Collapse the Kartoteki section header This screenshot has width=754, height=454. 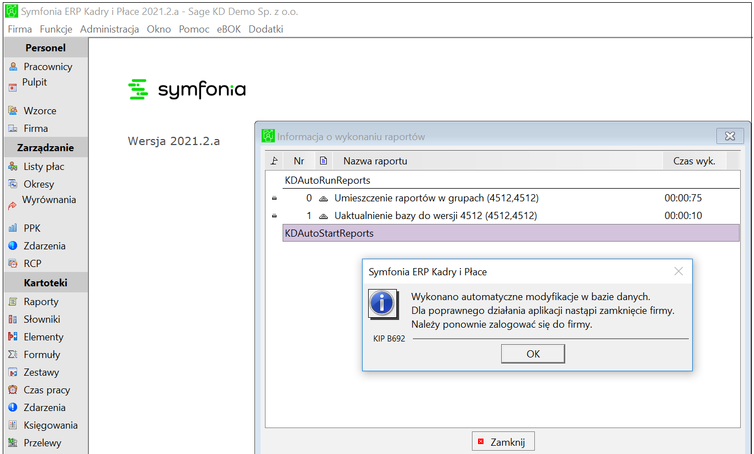coord(46,283)
